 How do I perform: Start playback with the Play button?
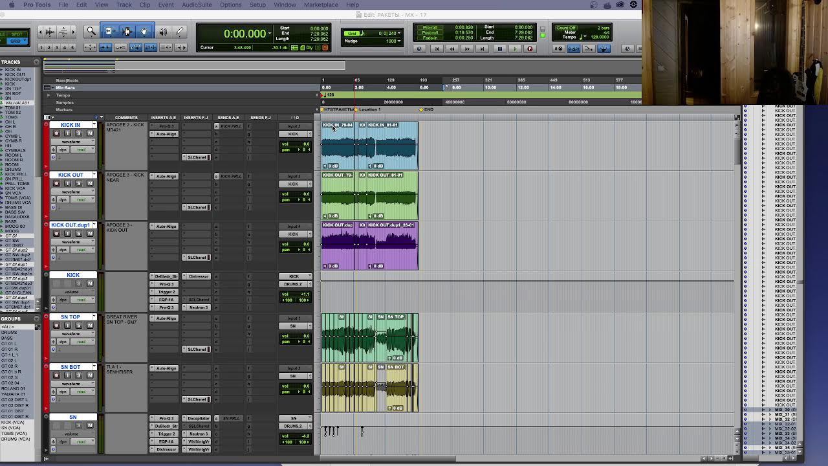coord(515,49)
